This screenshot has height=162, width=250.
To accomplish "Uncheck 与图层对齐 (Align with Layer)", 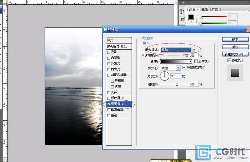I will pos(184,68).
